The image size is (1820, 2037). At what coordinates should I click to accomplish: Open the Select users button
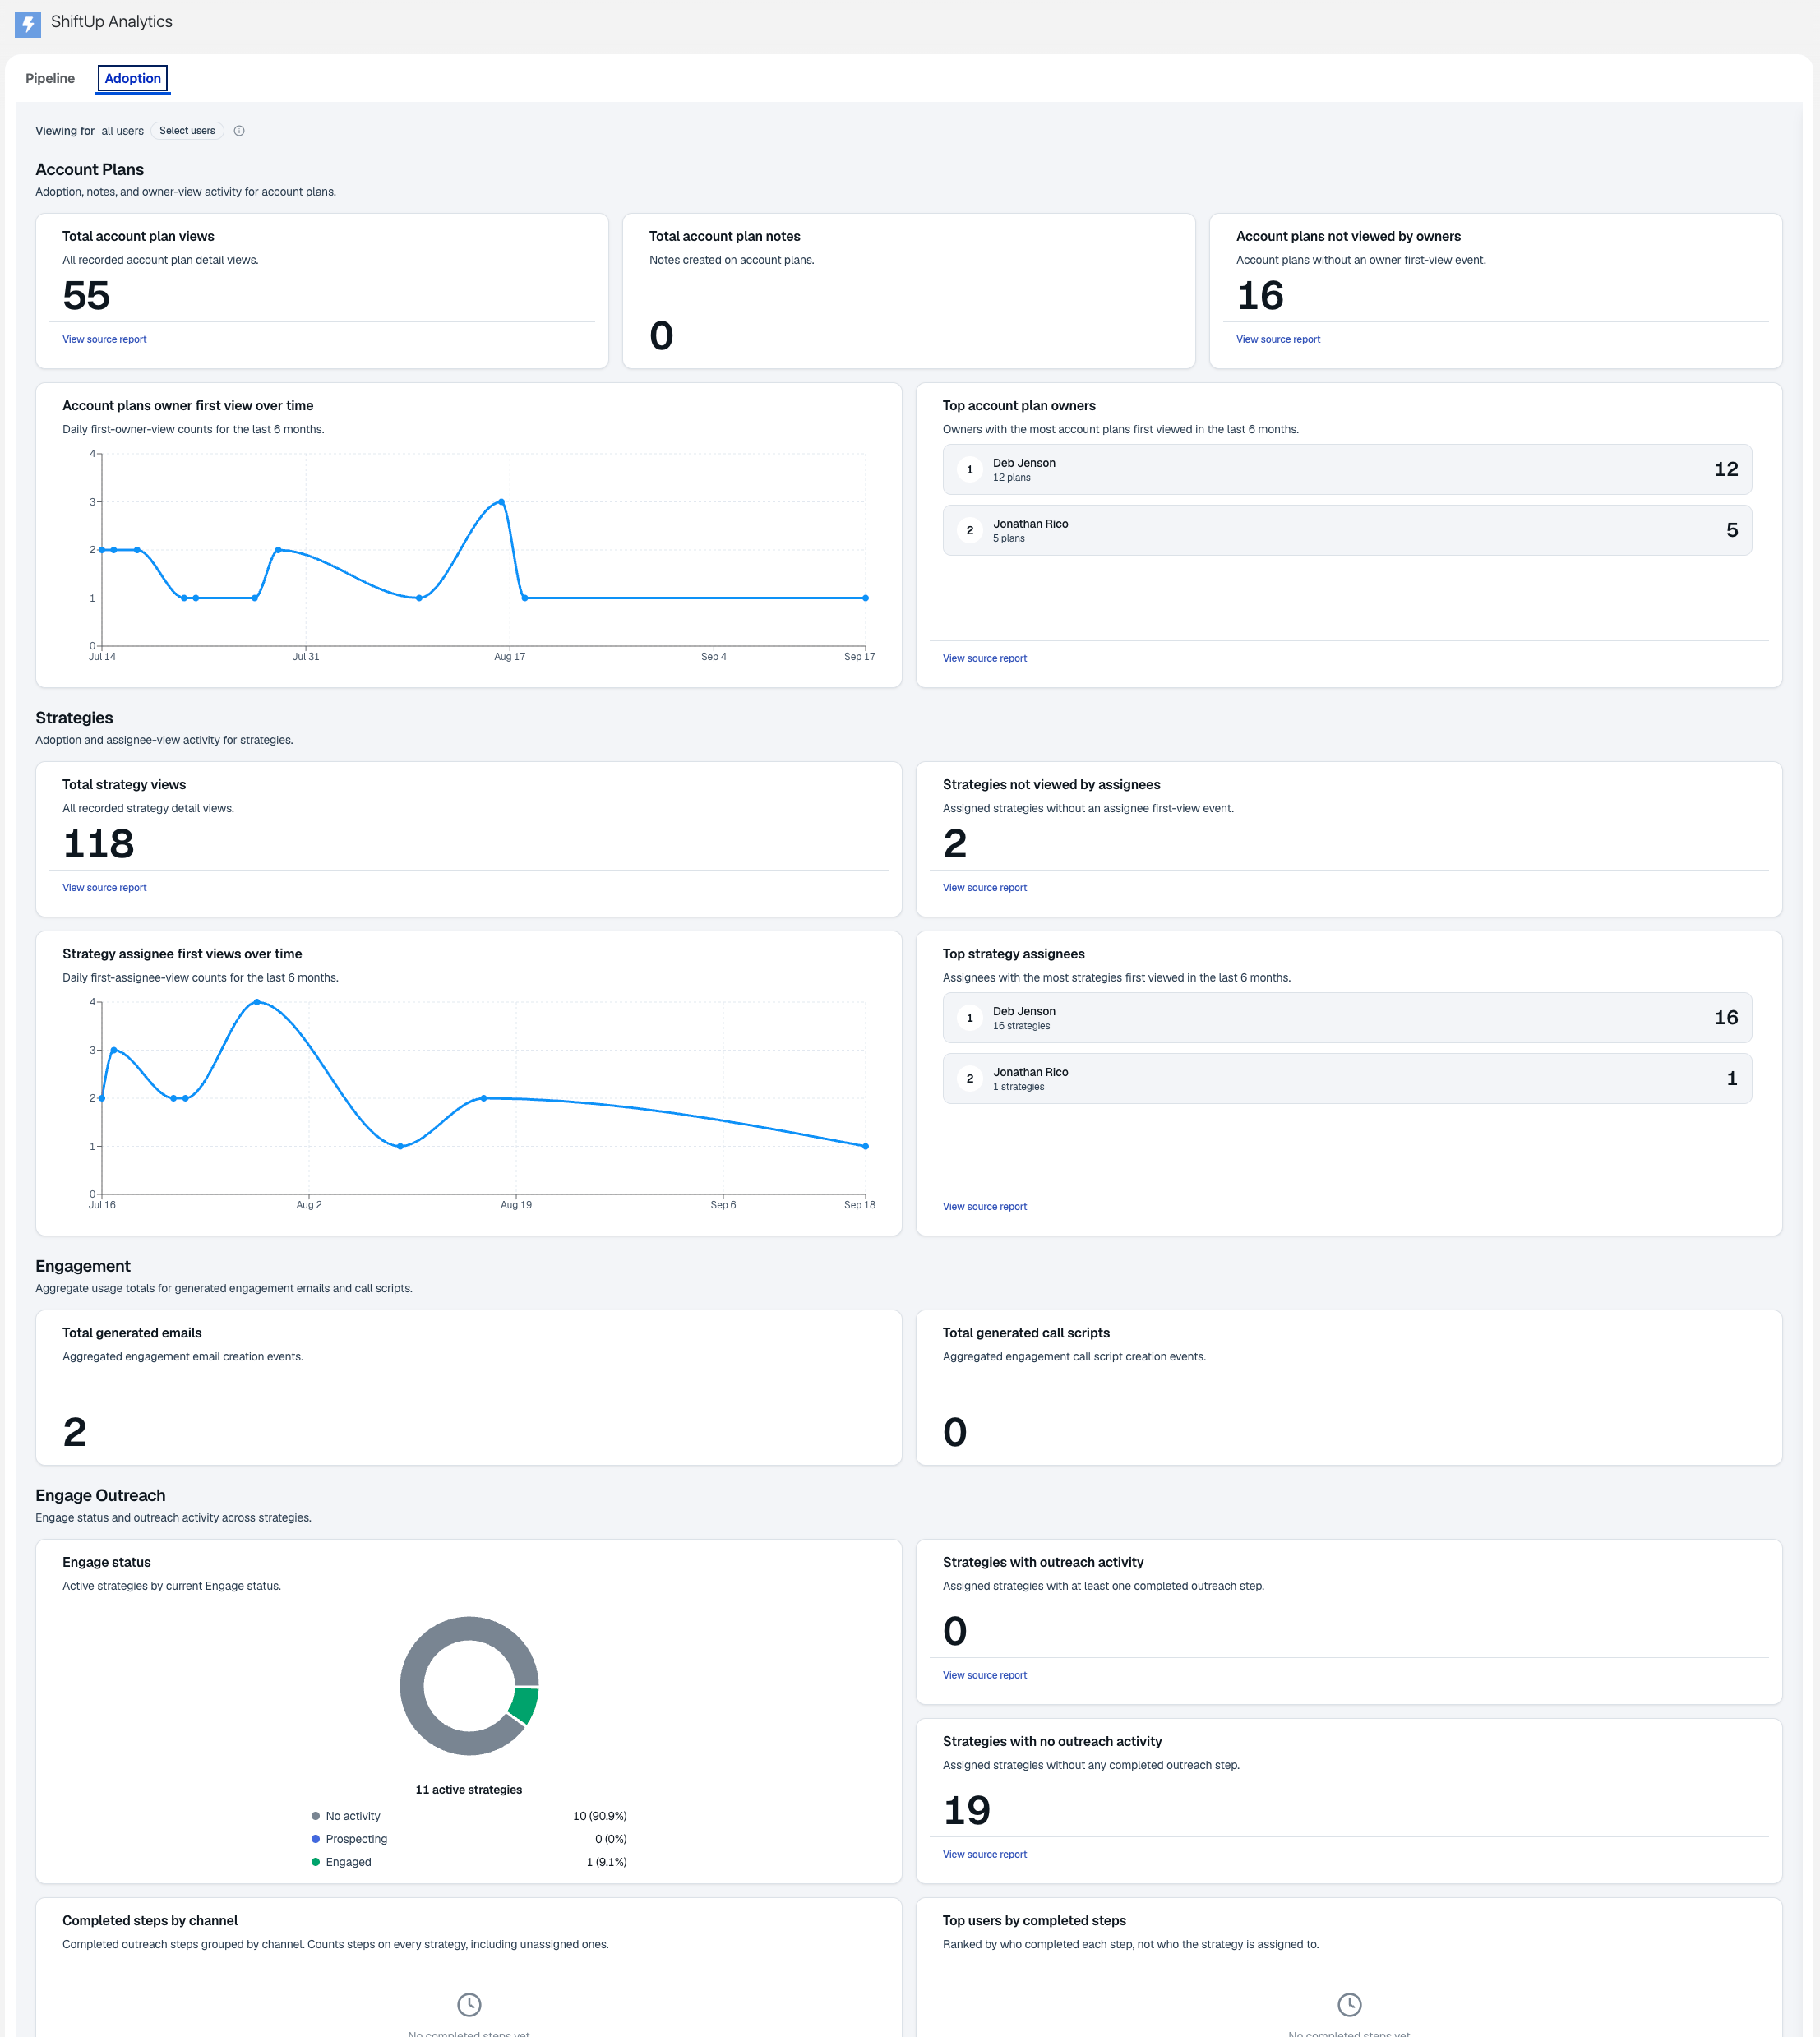(x=187, y=131)
